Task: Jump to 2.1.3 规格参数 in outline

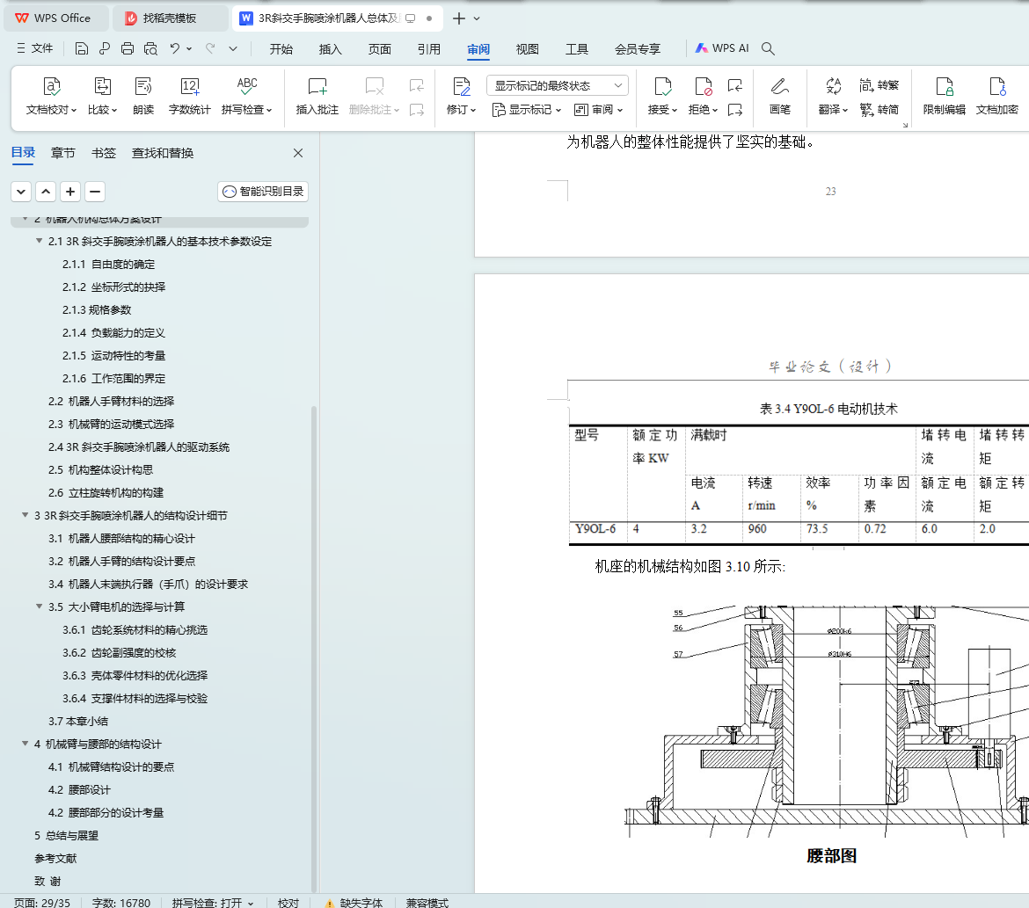Action: pos(97,309)
